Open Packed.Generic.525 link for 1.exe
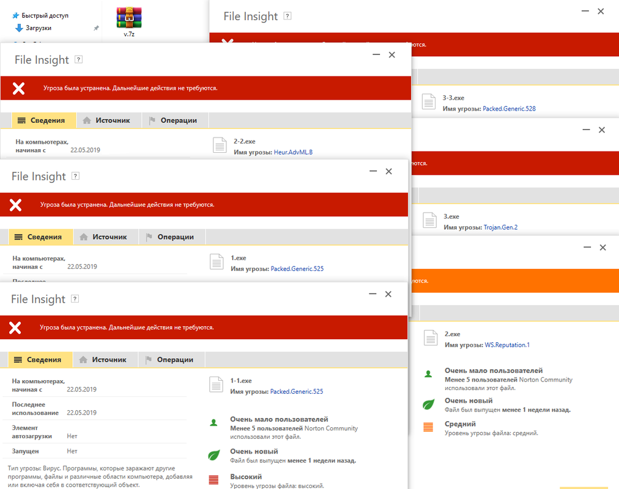This screenshot has height=489, width=619. pos(297,269)
